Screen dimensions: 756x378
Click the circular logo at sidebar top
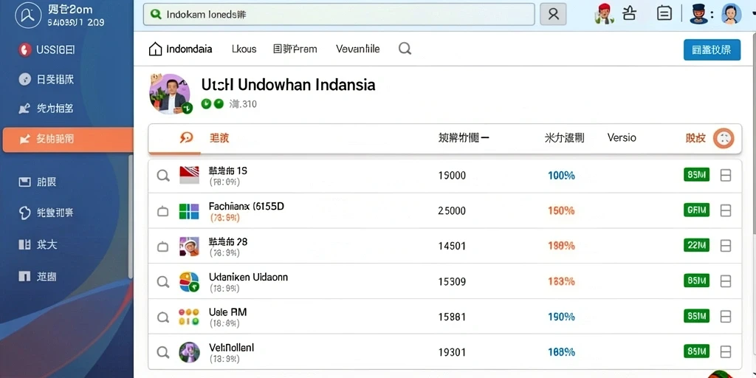coord(29,16)
